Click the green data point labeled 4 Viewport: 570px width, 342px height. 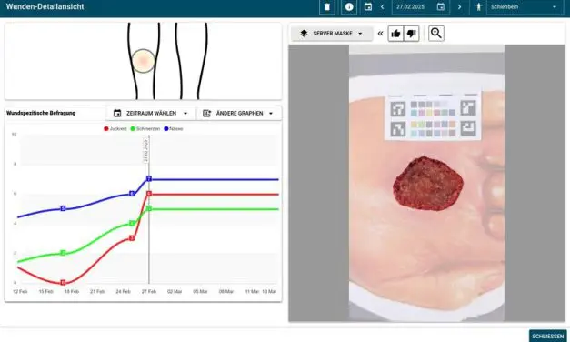pos(132,223)
